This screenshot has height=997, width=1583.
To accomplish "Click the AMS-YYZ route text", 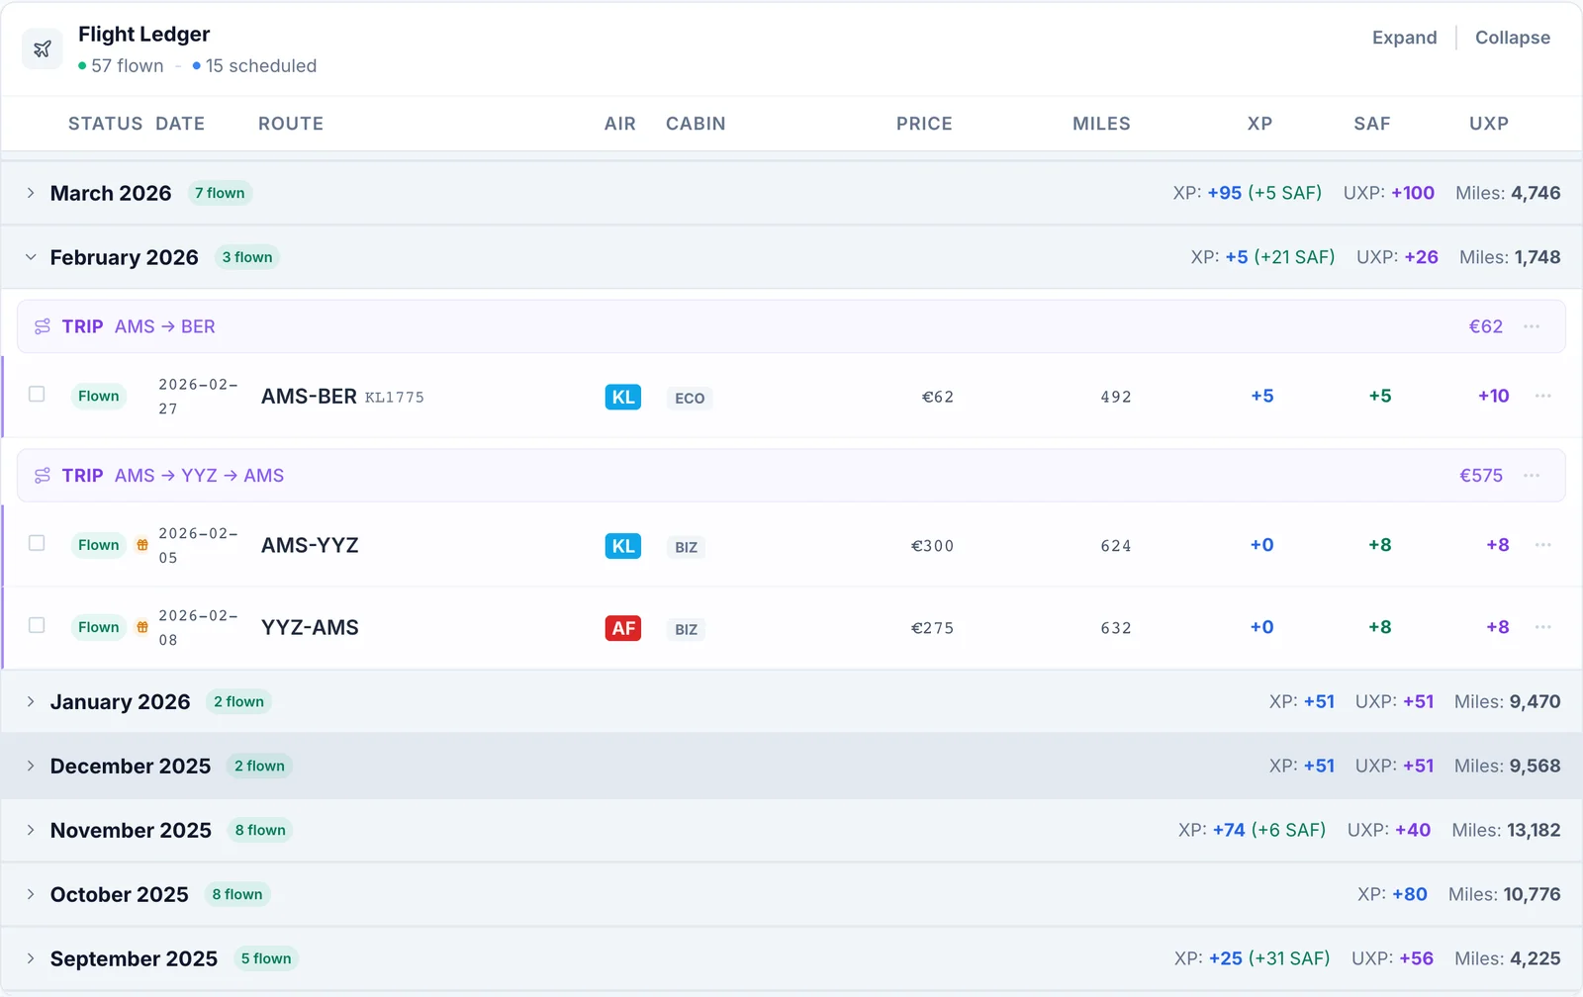I will pyautogui.click(x=310, y=545).
